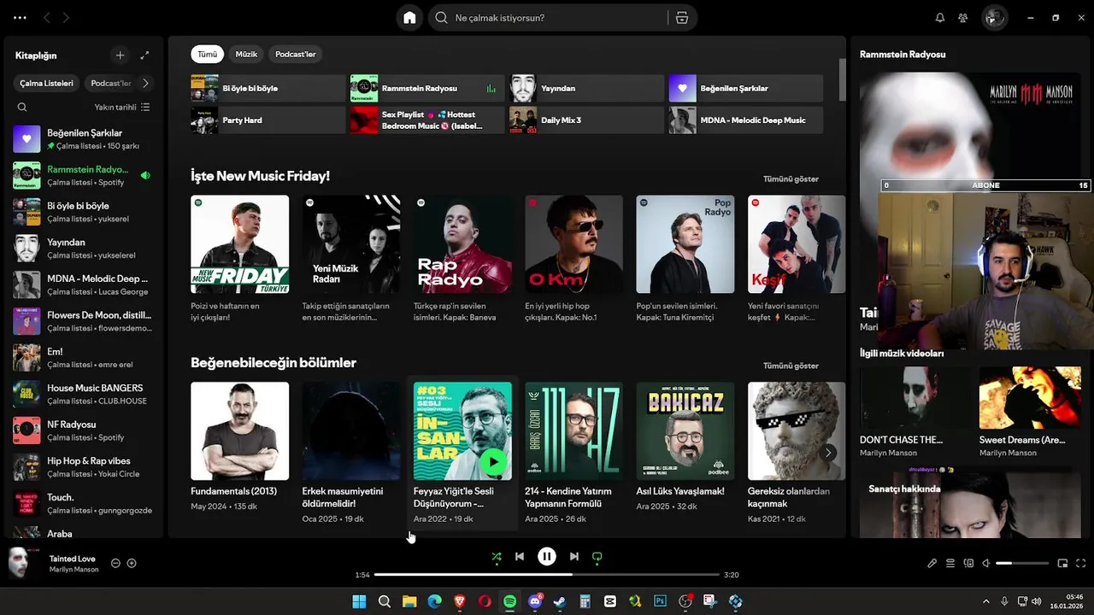Hide Tainted Love from recommendations (minus icon)
Image resolution: width=1094 pixels, height=615 pixels.
(x=115, y=563)
